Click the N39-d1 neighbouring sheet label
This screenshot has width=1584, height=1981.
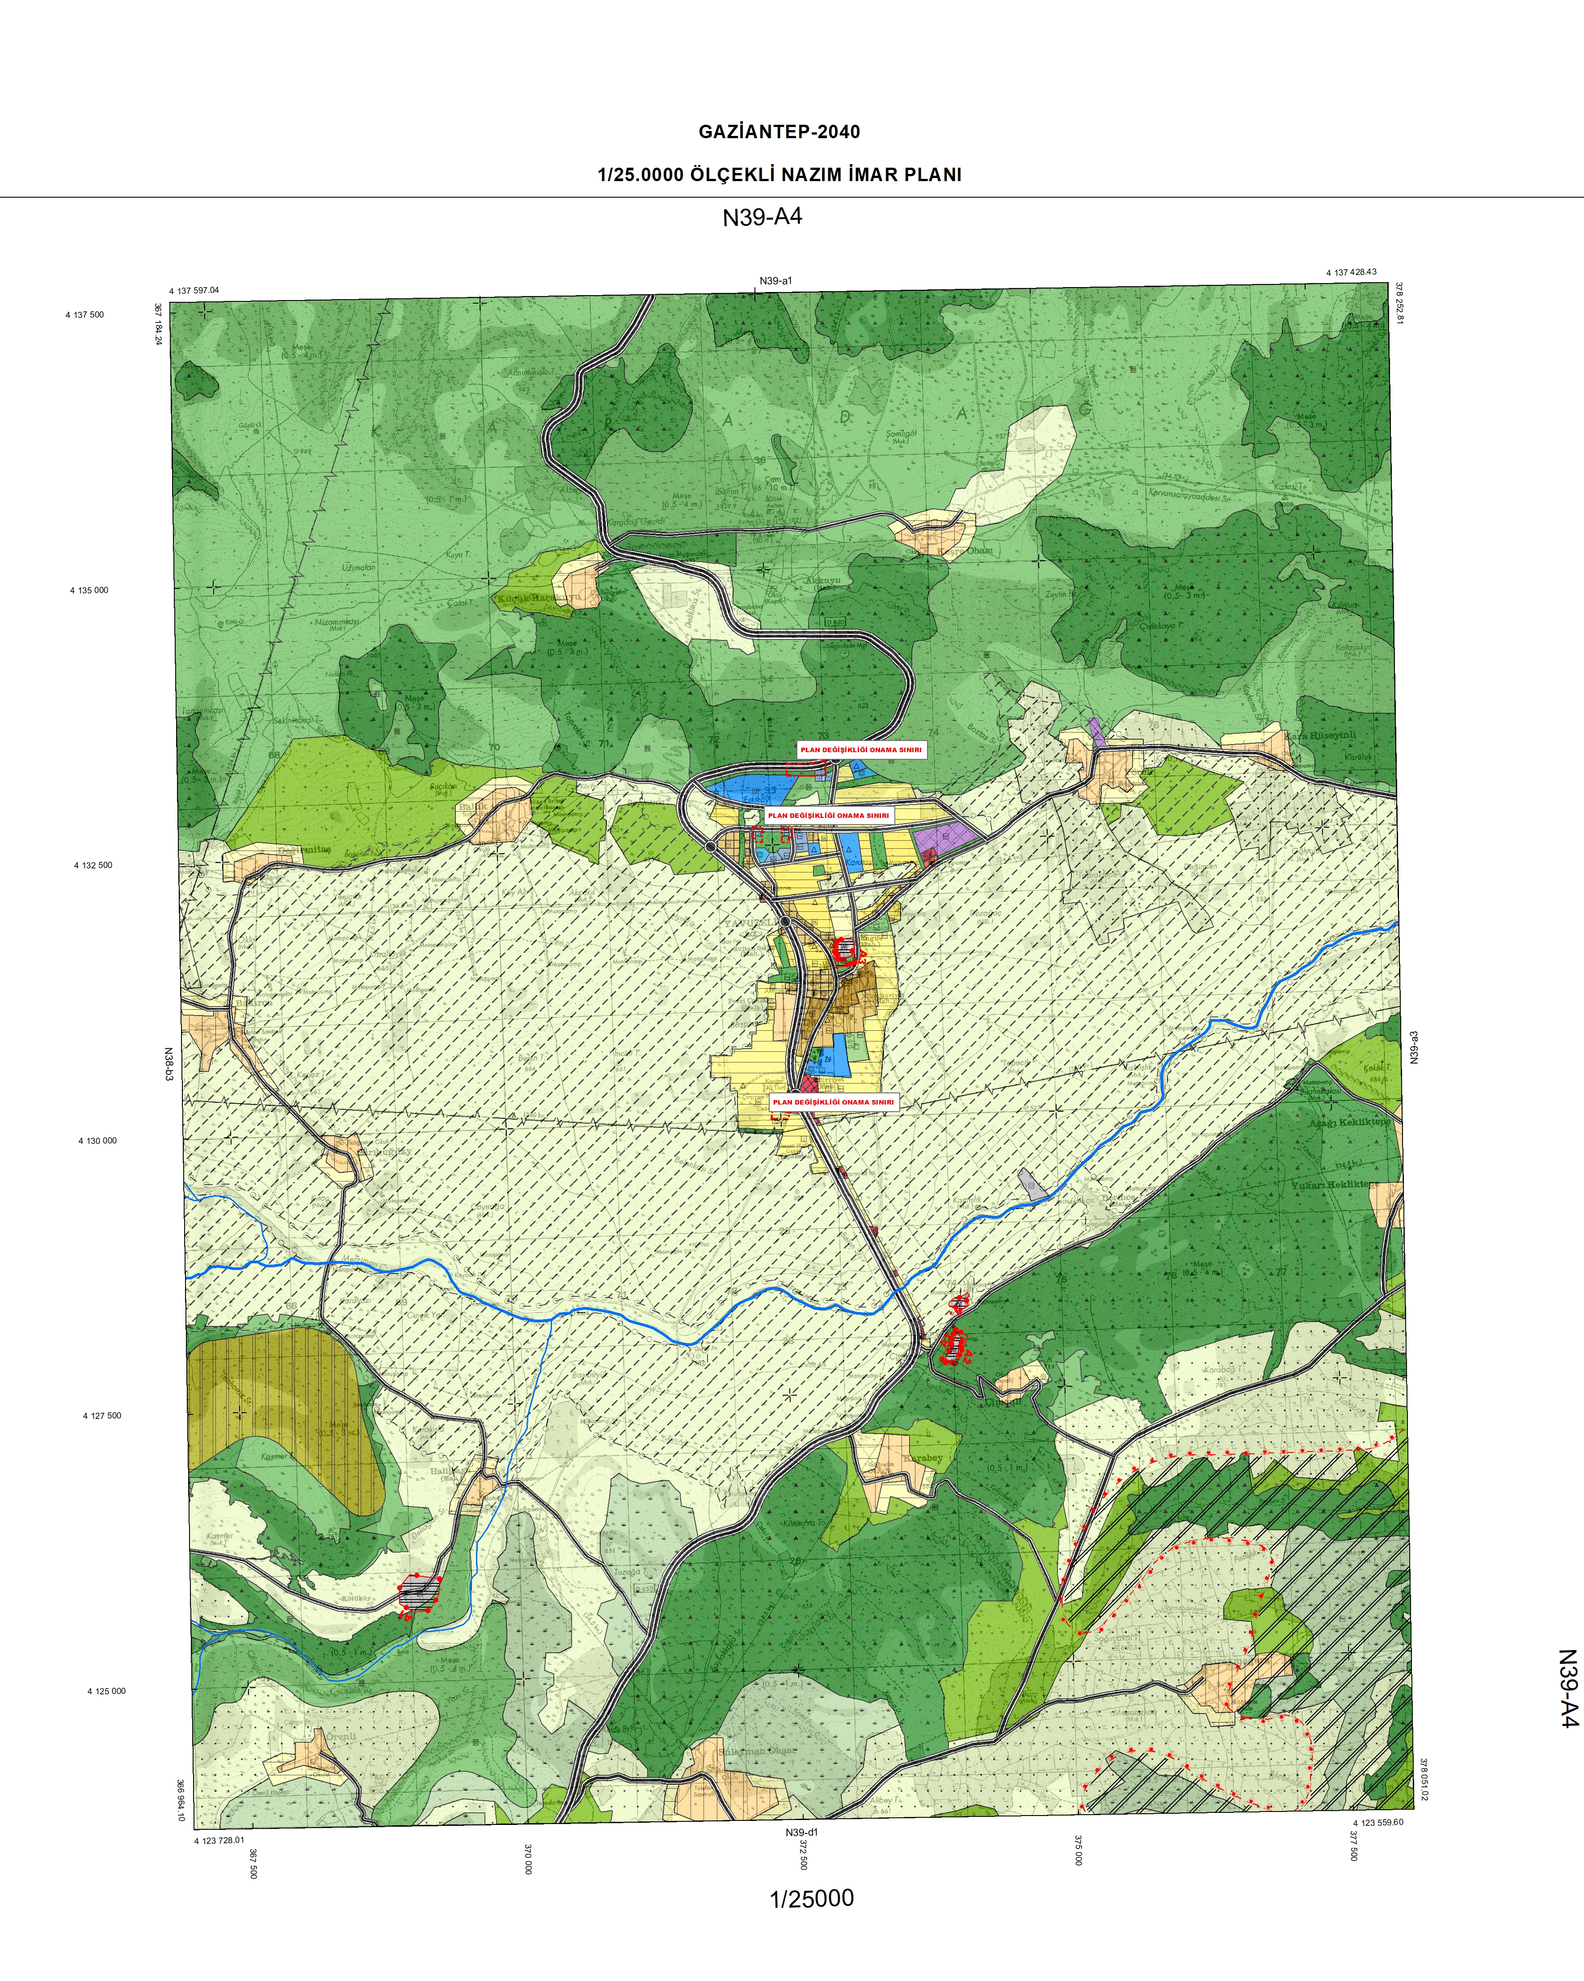(x=801, y=1832)
